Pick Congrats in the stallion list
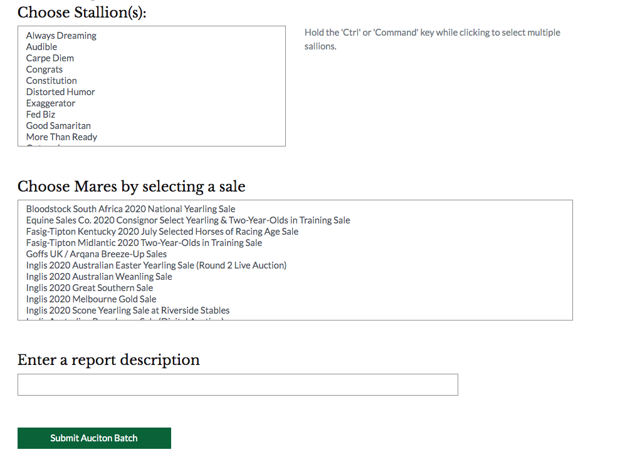The height and width of the screenshot is (467, 620). tap(45, 69)
